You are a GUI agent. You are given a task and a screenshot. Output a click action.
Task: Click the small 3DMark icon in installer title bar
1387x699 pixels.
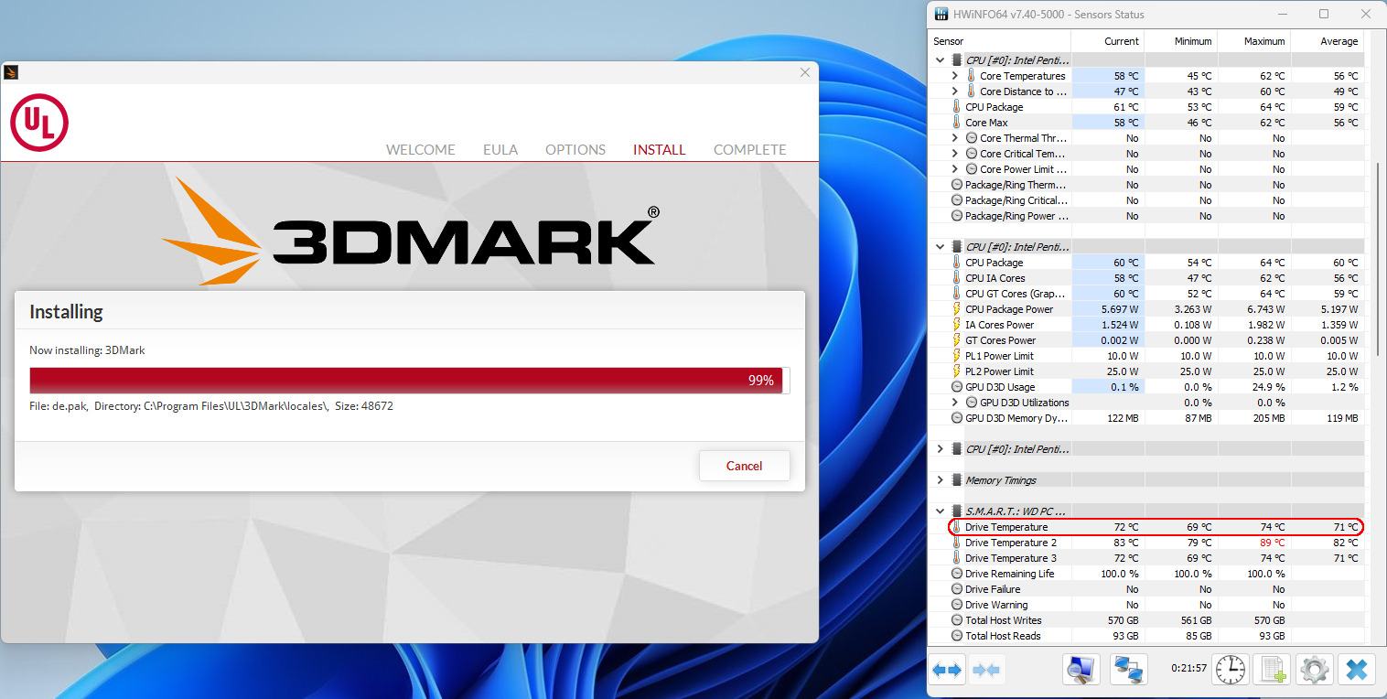pyautogui.click(x=11, y=72)
